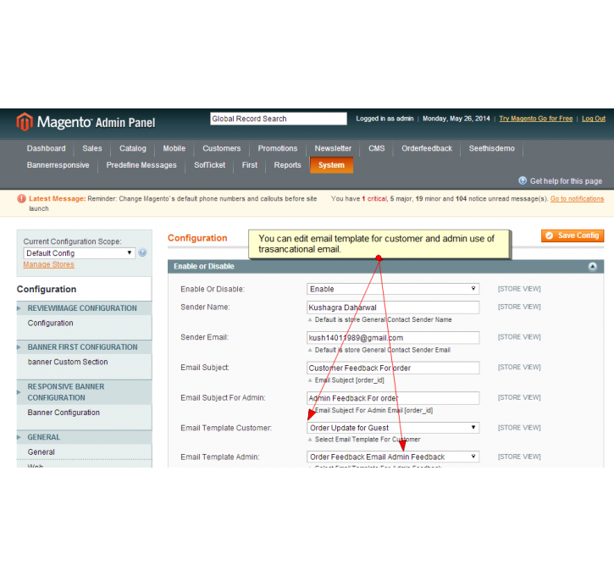Image resolution: width=614 pixels, height=576 pixels.
Task: Open the Enable Or Disable dropdown
Action: (x=393, y=289)
